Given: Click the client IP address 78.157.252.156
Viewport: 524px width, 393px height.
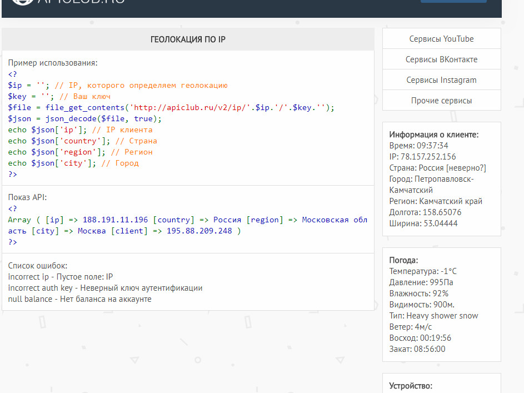Looking at the screenshot, I should pyautogui.click(x=428, y=157).
